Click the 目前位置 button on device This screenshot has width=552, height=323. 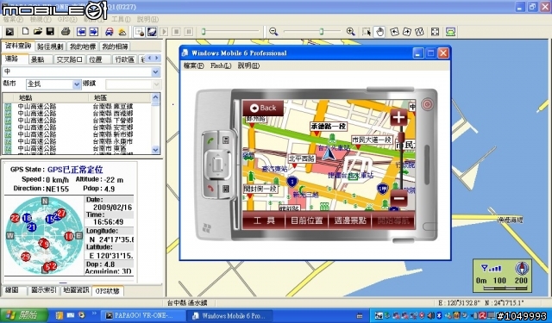click(307, 221)
